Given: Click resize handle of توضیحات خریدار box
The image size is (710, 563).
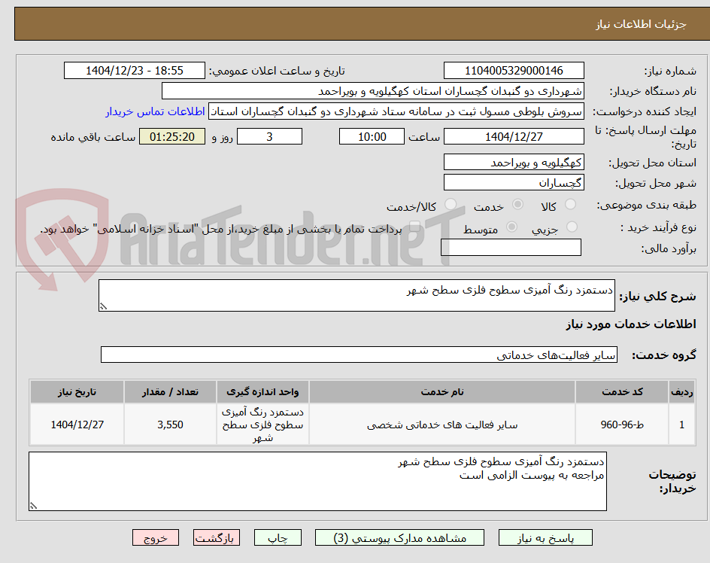Looking at the screenshot, I should (34, 506).
